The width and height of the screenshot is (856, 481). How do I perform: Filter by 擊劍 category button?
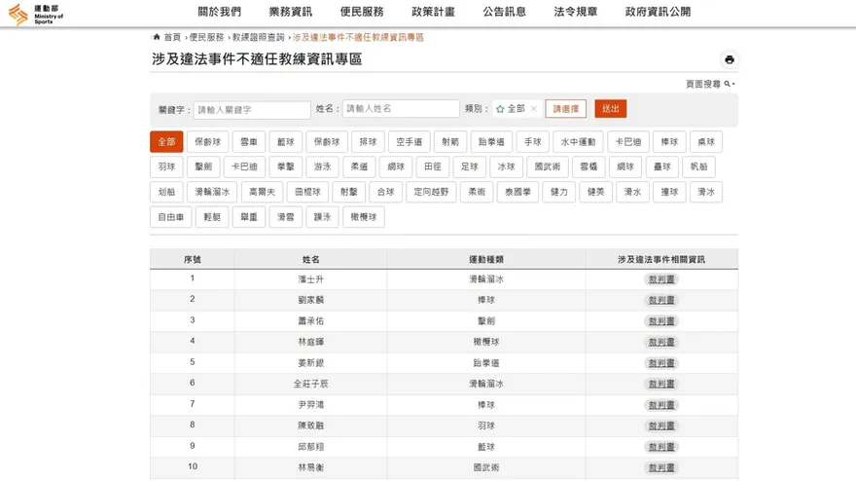click(x=203, y=166)
